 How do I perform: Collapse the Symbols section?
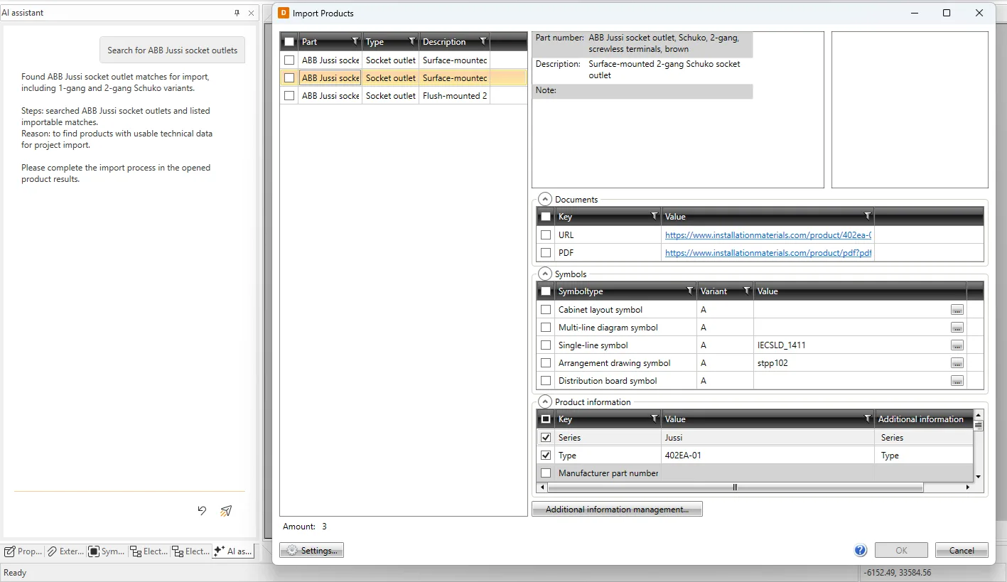tap(545, 274)
